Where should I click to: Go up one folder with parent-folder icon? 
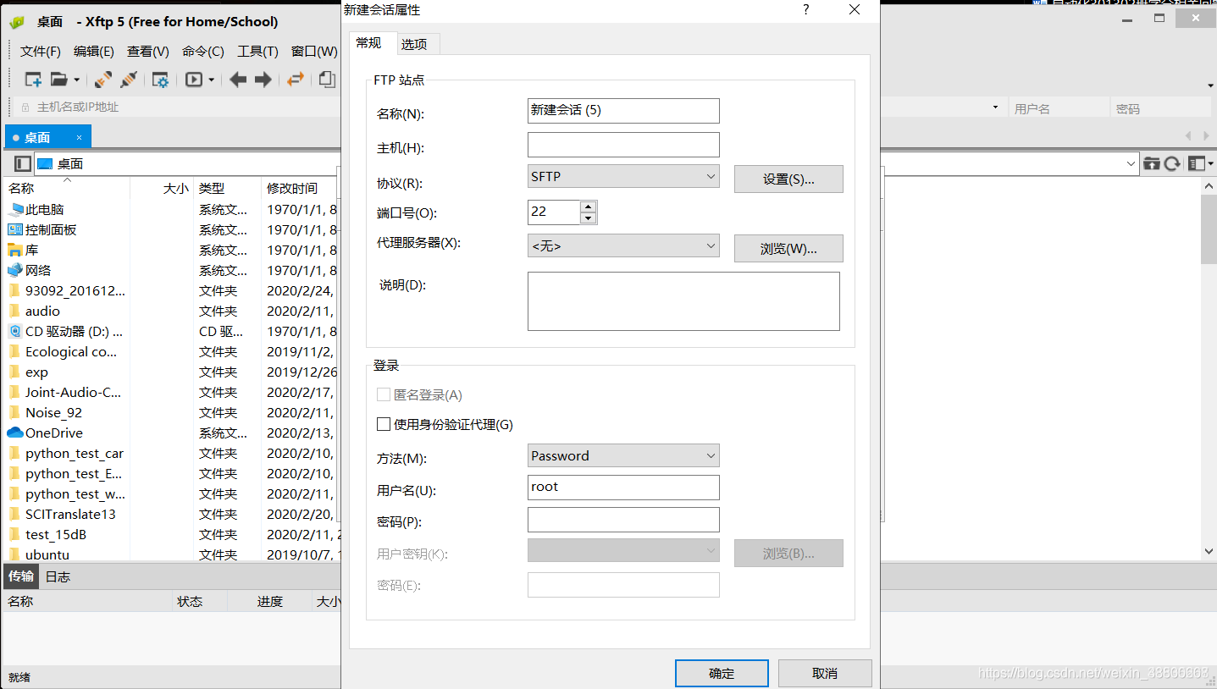[1152, 163]
